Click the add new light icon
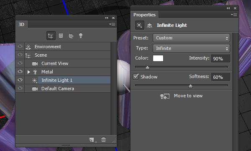251x151 pixels. (92, 140)
